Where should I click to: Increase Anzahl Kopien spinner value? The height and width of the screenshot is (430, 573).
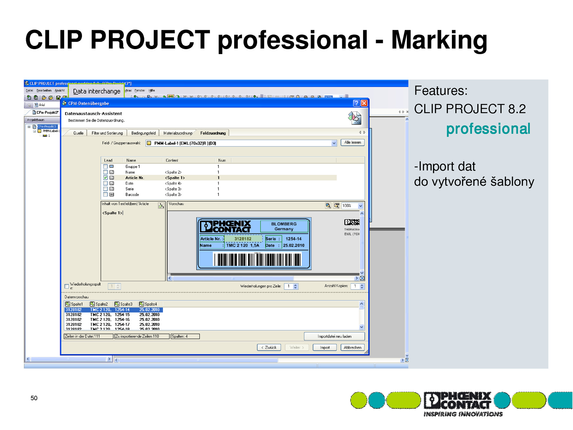pos(362,285)
